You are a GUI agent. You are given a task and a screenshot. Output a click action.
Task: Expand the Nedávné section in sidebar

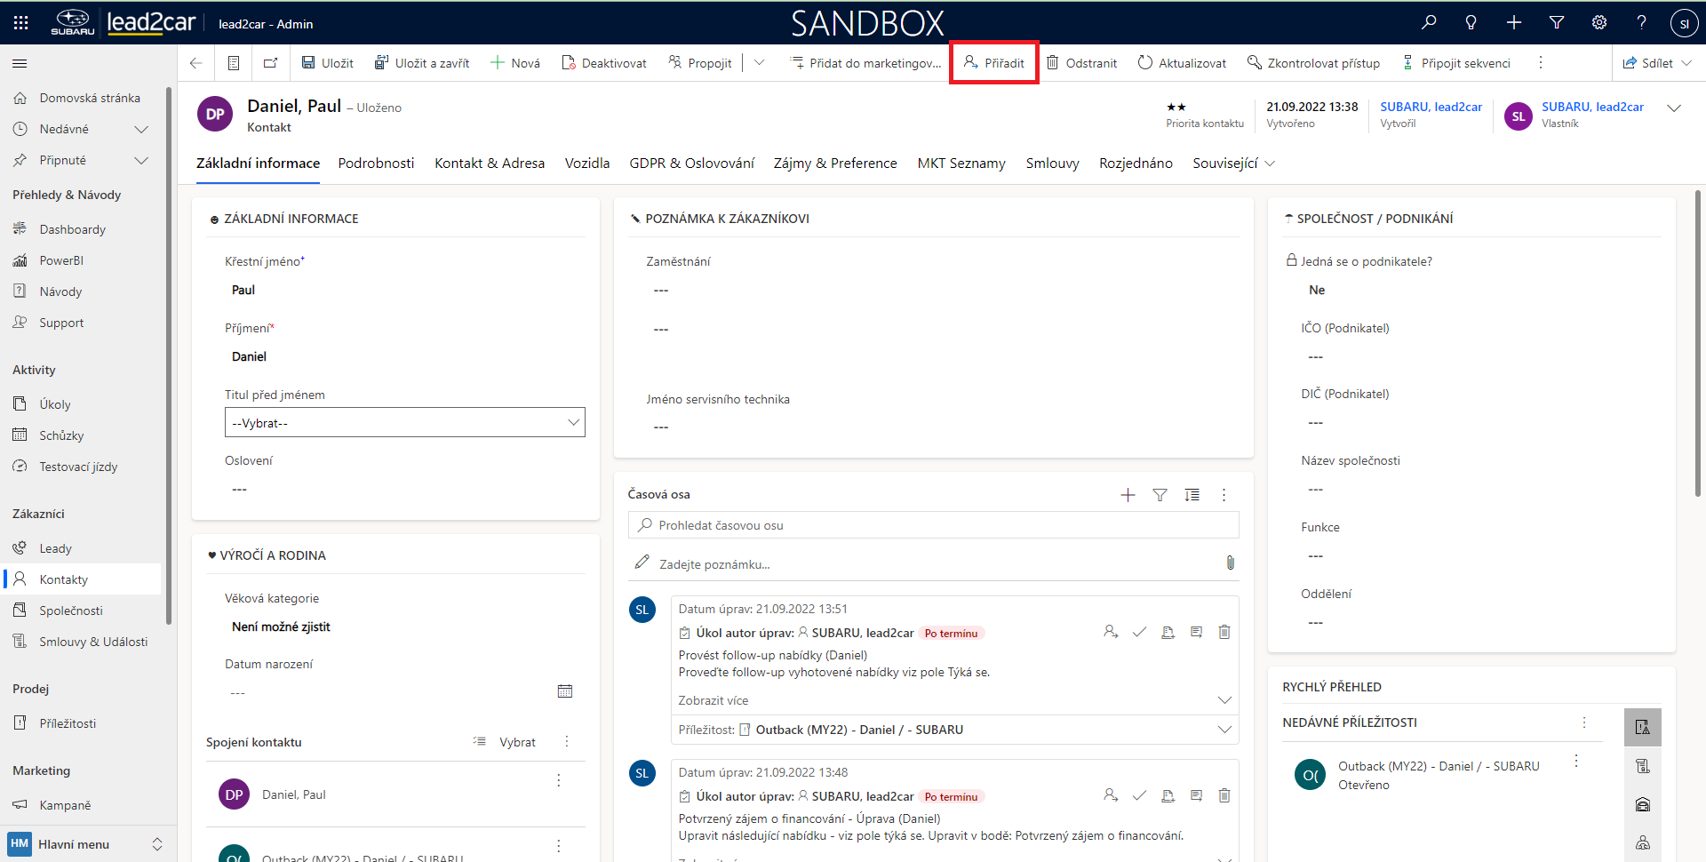[140, 130]
